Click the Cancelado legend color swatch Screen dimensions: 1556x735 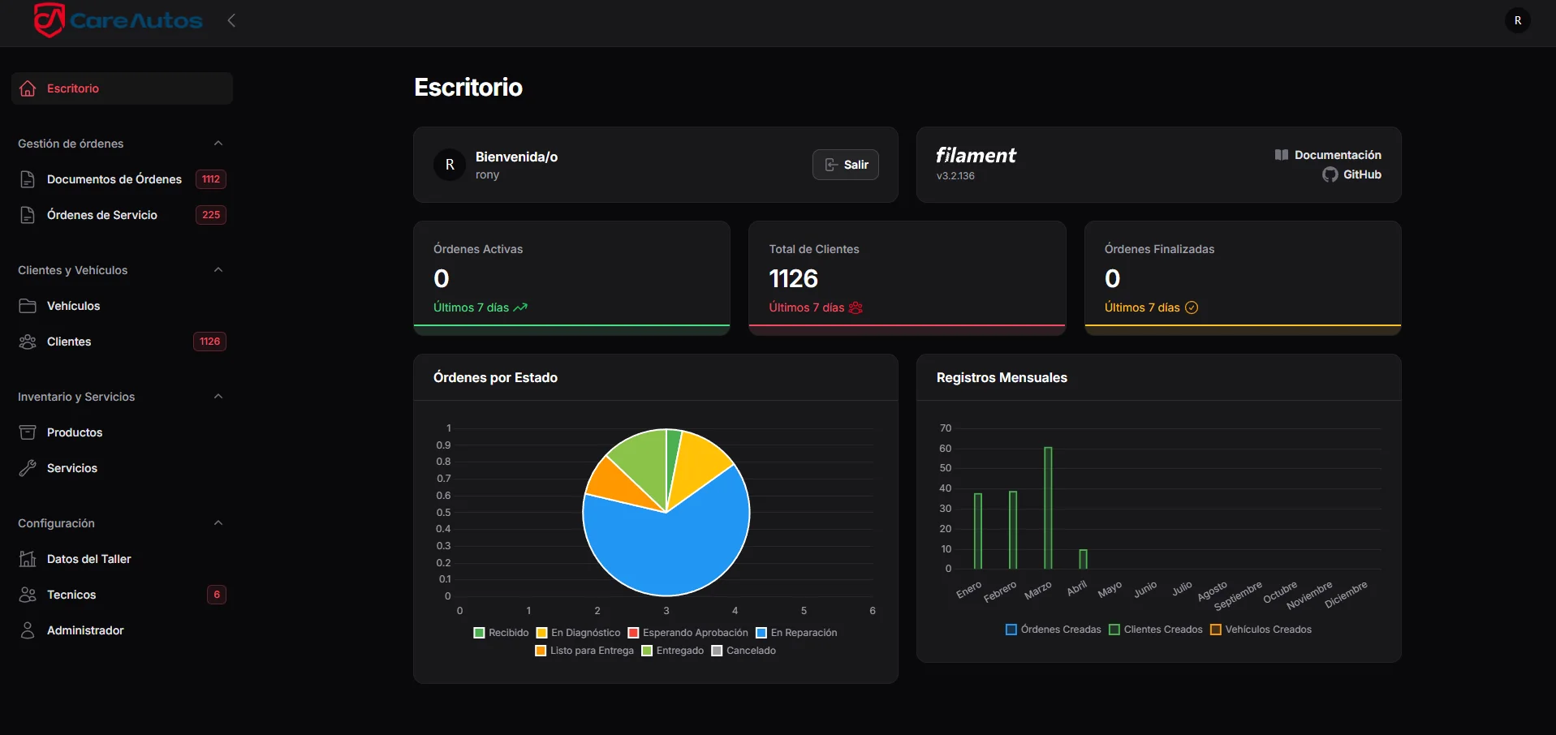pos(717,651)
